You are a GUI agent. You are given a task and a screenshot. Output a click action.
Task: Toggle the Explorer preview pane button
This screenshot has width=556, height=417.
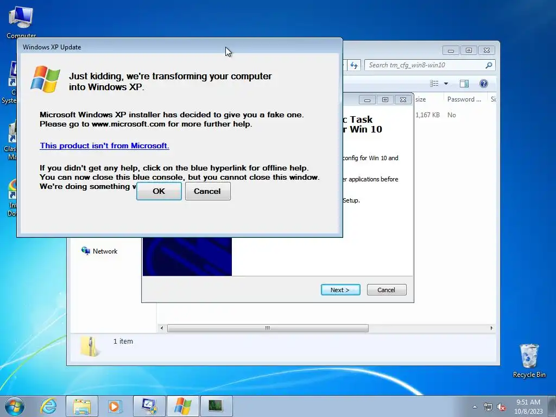(x=464, y=84)
